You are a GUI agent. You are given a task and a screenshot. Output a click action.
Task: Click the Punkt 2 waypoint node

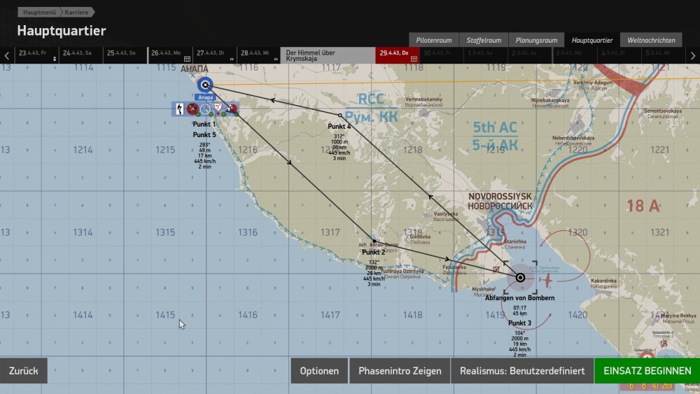click(373, 241)
